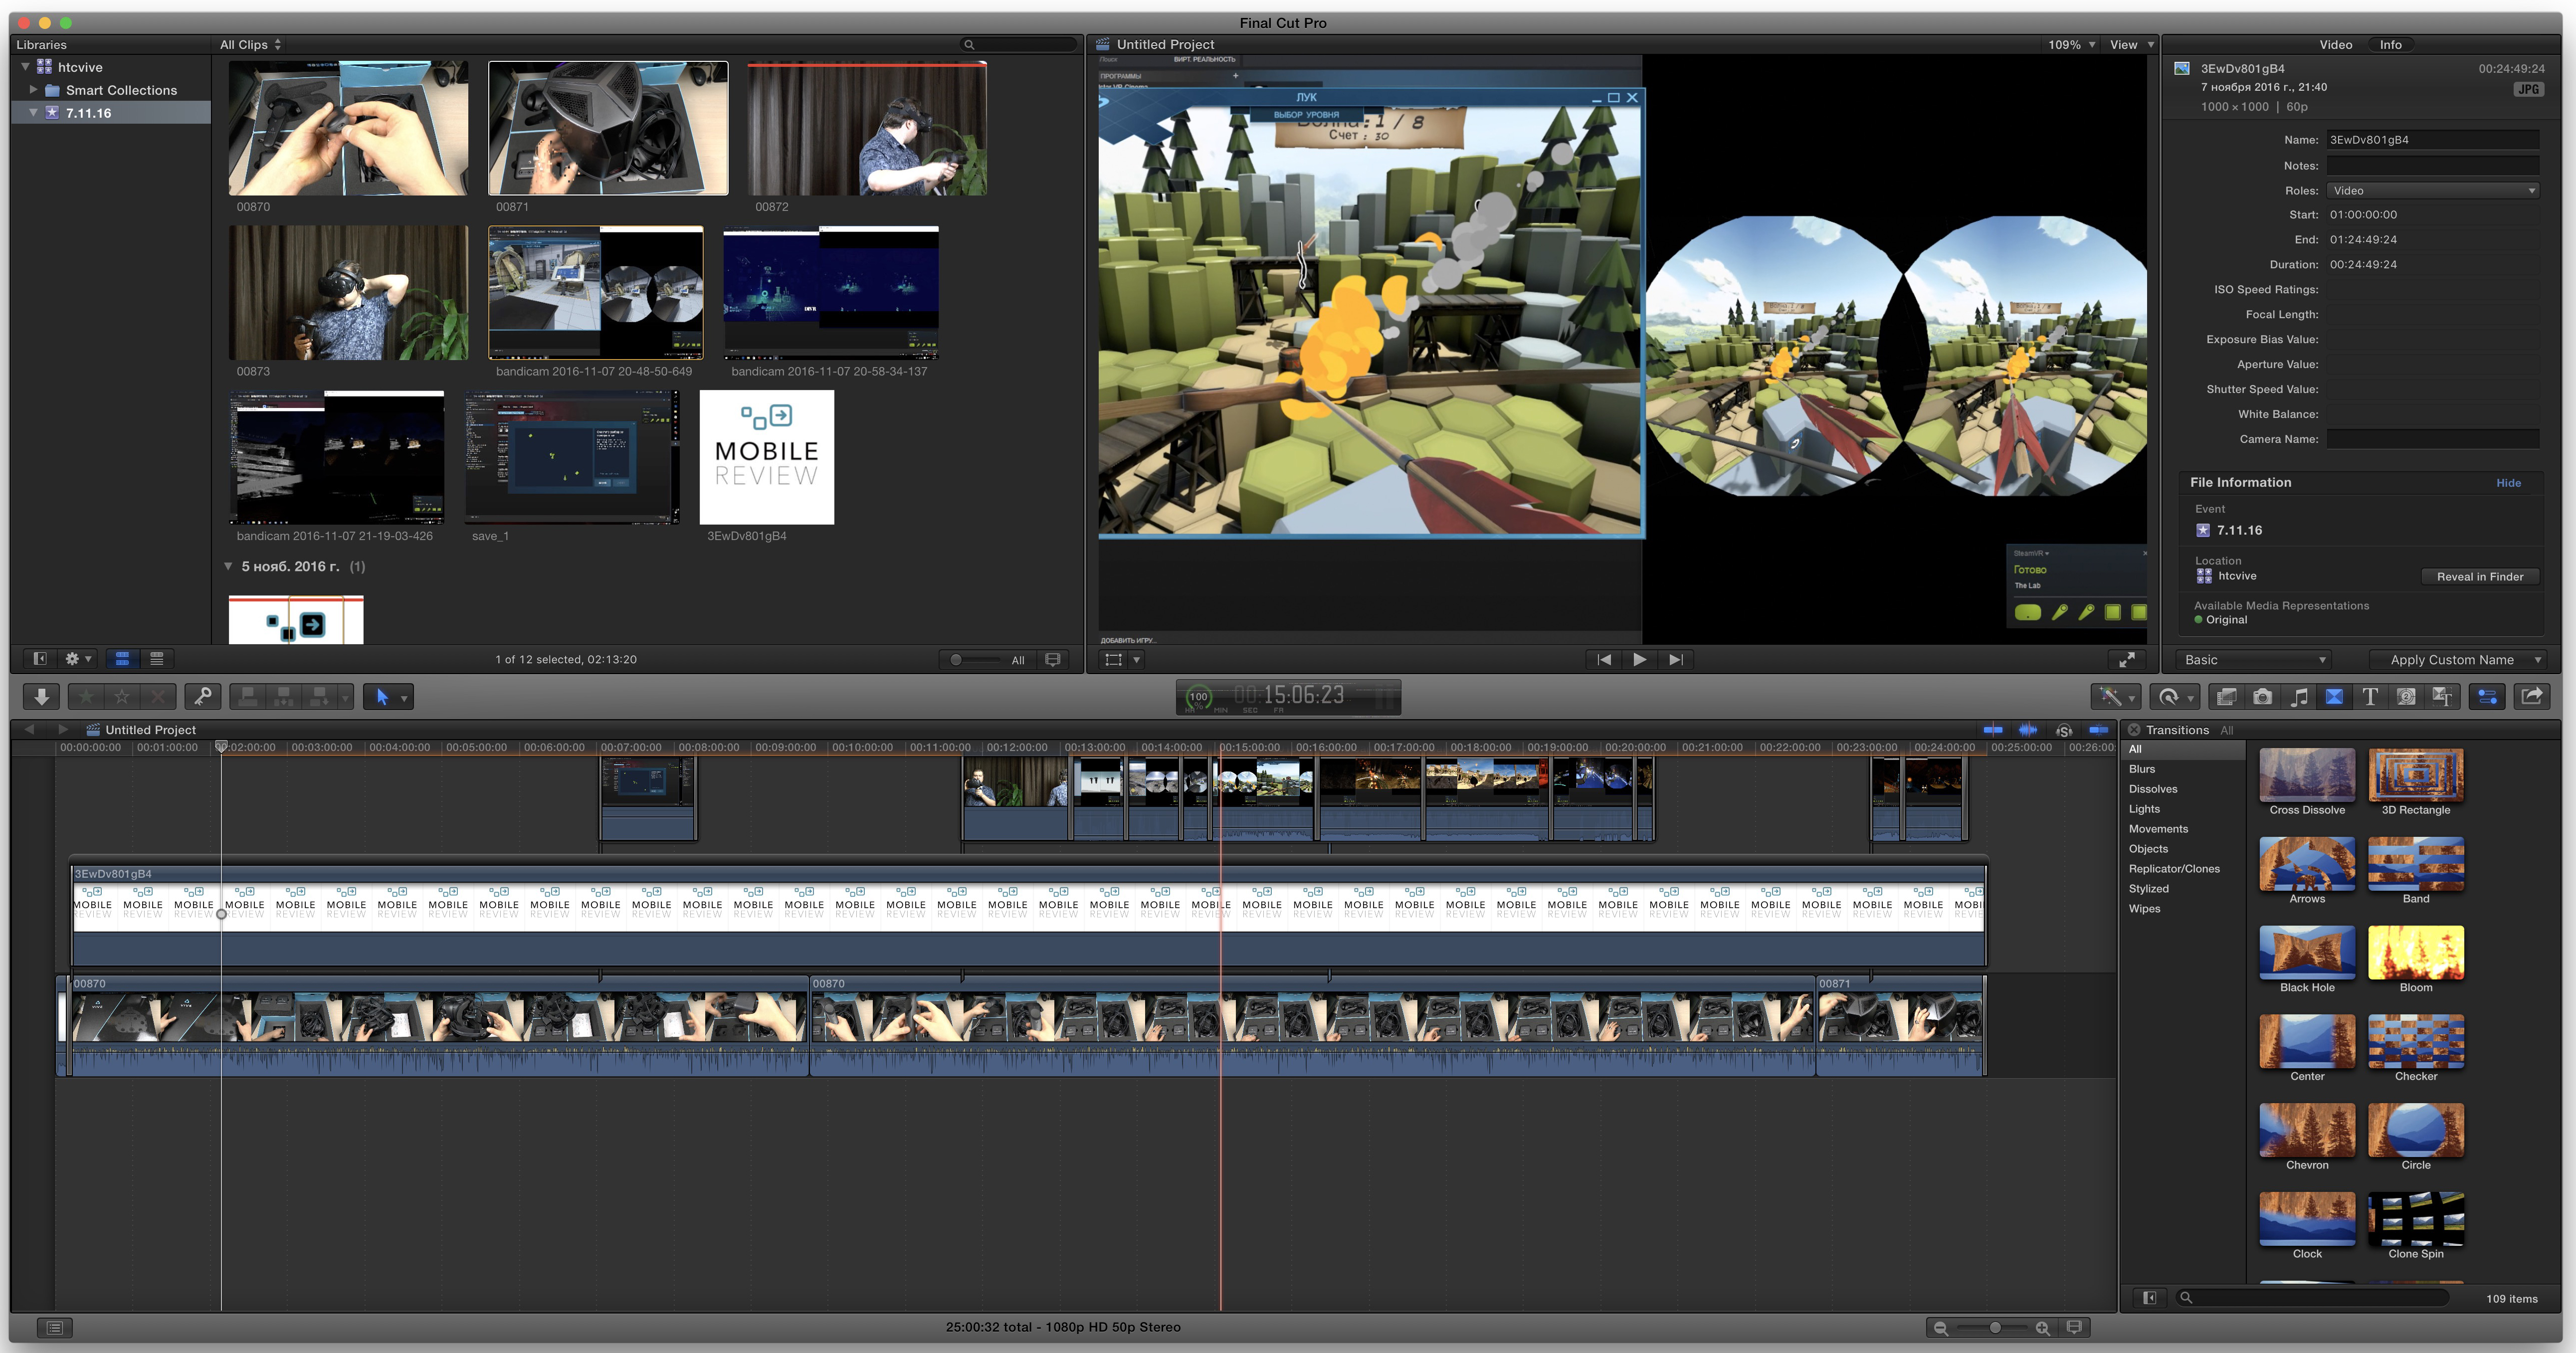The height and width of the screenshot is (1353, 2576).
Task: Switch browser to list view
Action: click(156, 658)
